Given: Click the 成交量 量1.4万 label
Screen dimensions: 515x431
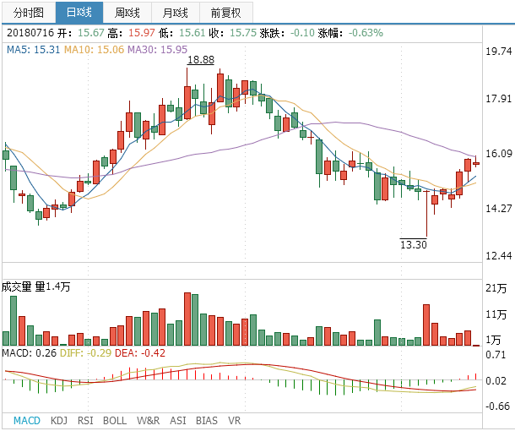Looking at the screenshot, I should [x=35, y=286].
